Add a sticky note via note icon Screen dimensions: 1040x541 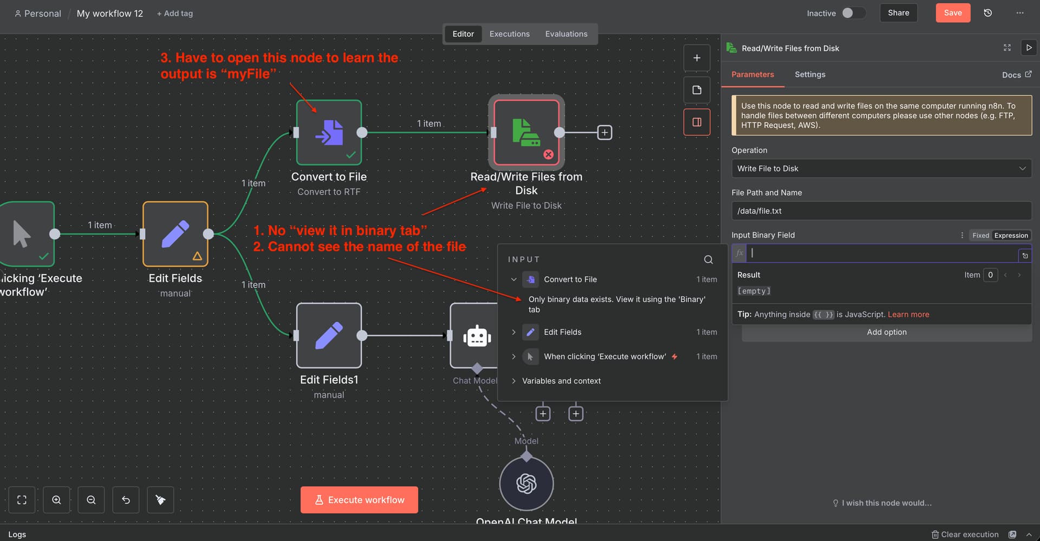[697, 90]
